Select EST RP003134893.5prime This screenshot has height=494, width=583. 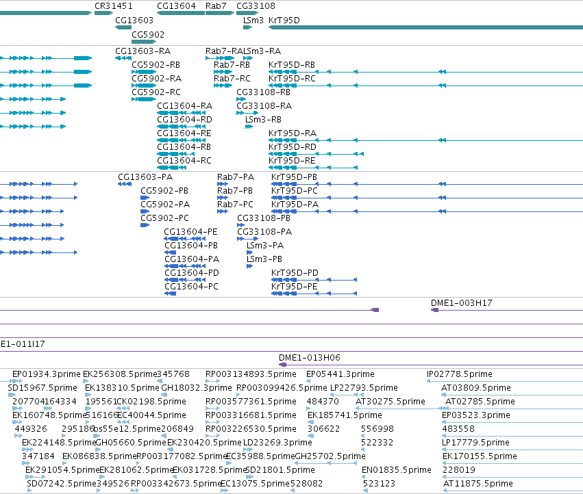pyautogui.click(x=251, y=374)
